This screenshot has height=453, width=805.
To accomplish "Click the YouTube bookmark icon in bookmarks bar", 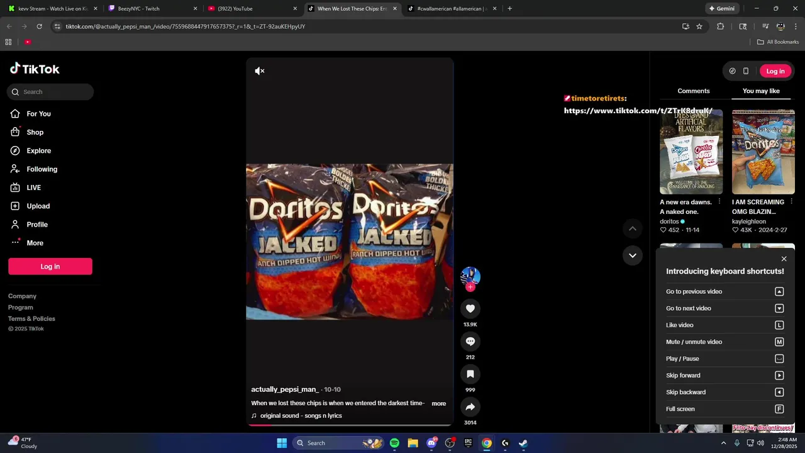I will (x=28, y=42).
